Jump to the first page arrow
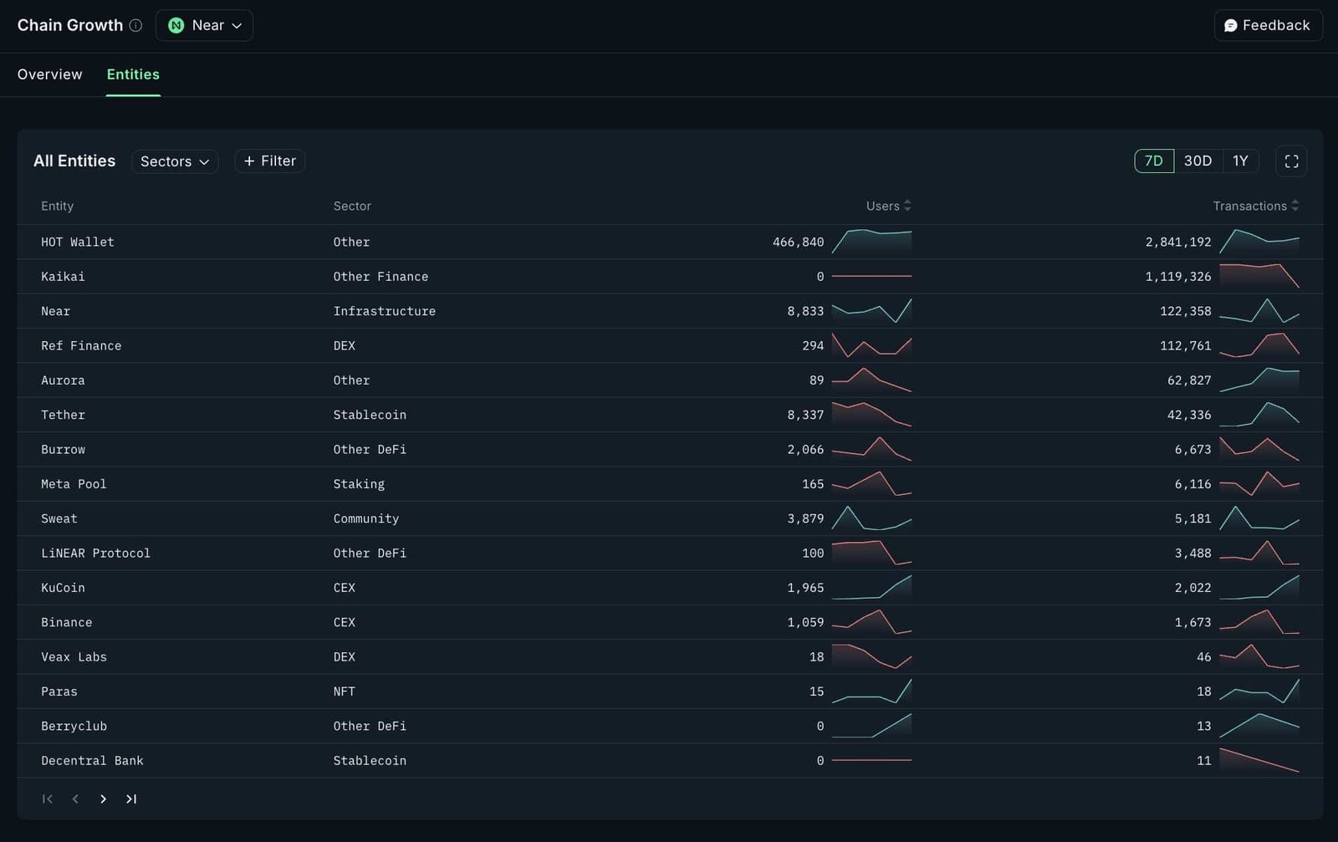 [x=48, y=799]
